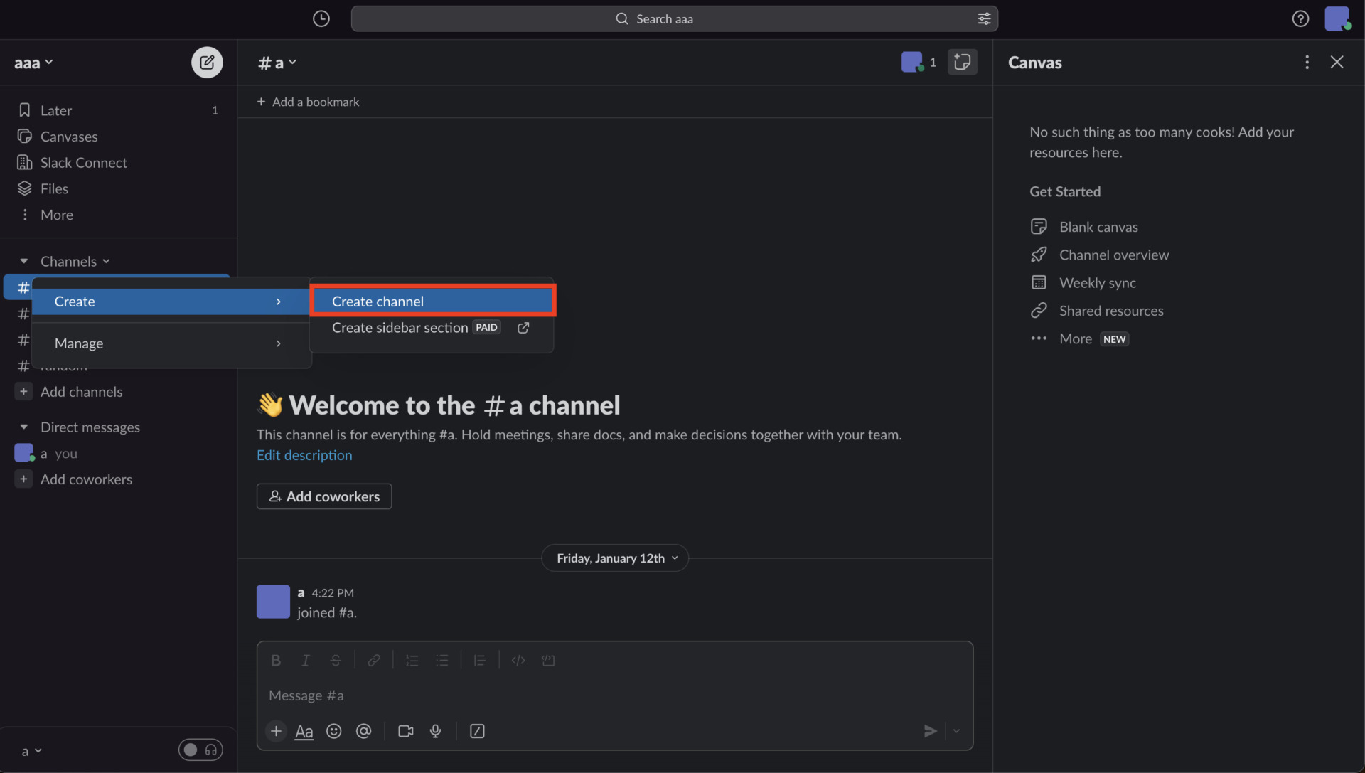Open the Friday, January 12th date dropdown
Image resolution: width=1365 pixels, height=773 pixels.
point(614,558)
